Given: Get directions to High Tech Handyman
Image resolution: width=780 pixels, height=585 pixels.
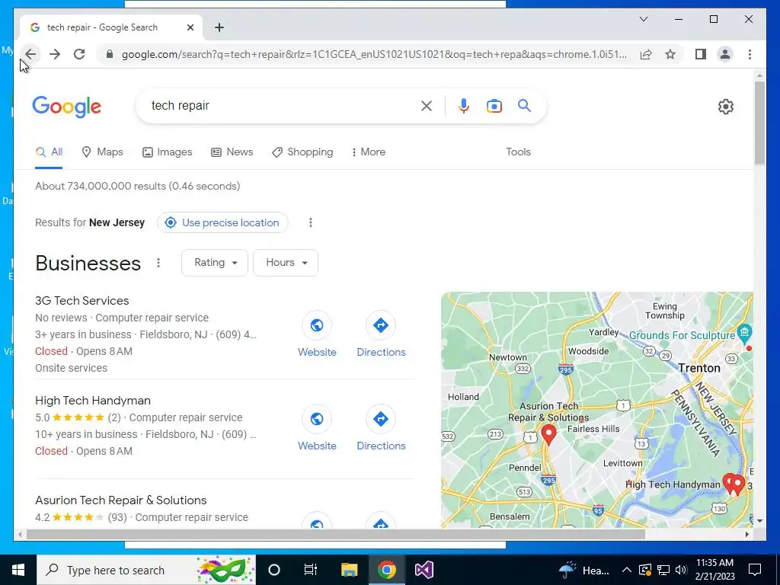Looking at the screenshot, I should tap(381, 419).
